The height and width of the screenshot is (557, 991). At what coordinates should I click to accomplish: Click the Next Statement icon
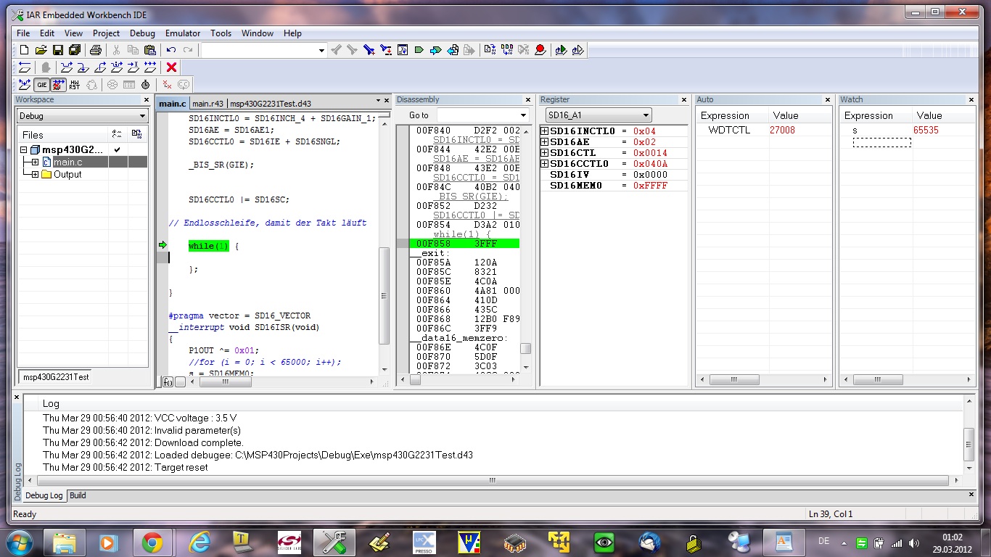117,67
